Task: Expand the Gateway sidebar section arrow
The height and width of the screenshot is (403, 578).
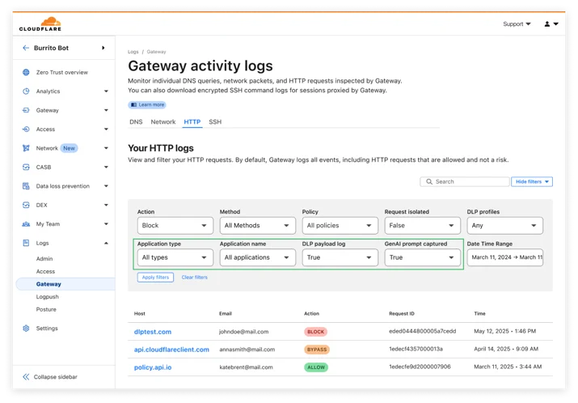Action: (x=106, y=110)
